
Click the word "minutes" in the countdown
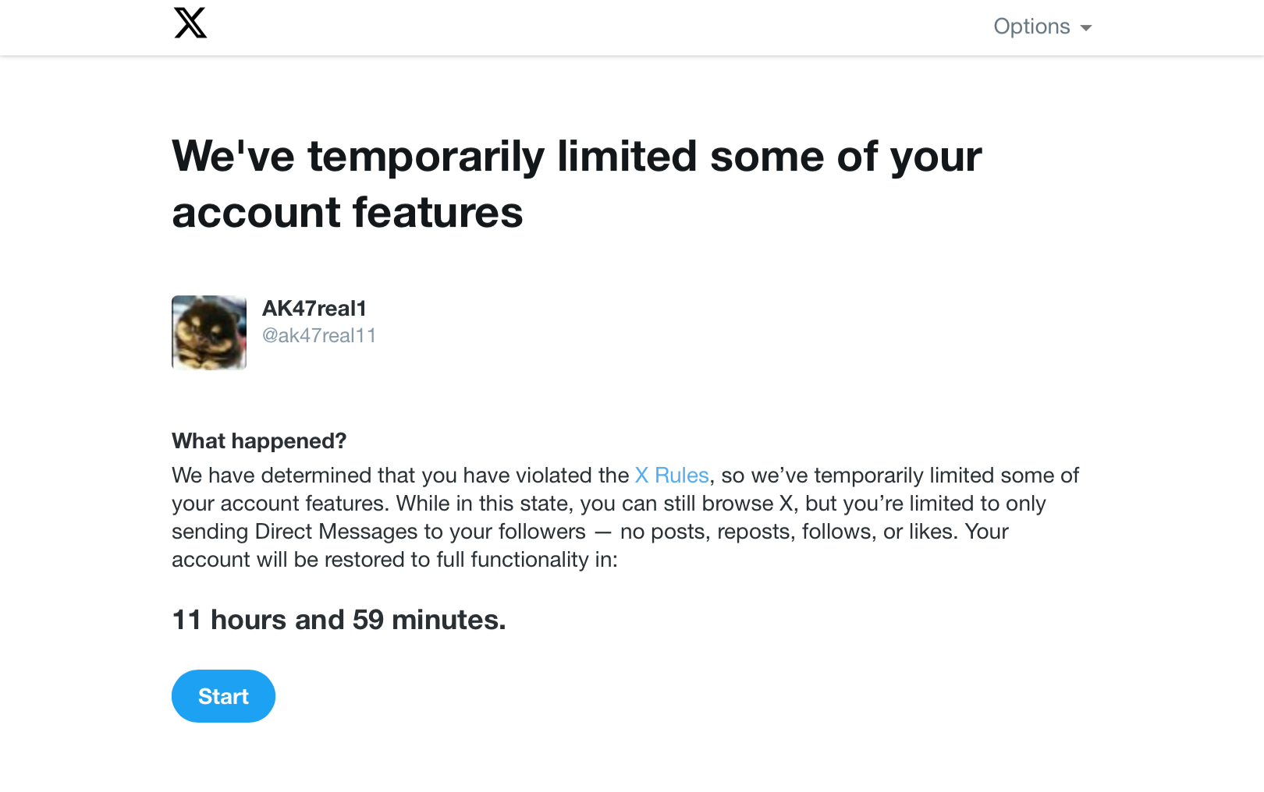(x=447, y=620)
